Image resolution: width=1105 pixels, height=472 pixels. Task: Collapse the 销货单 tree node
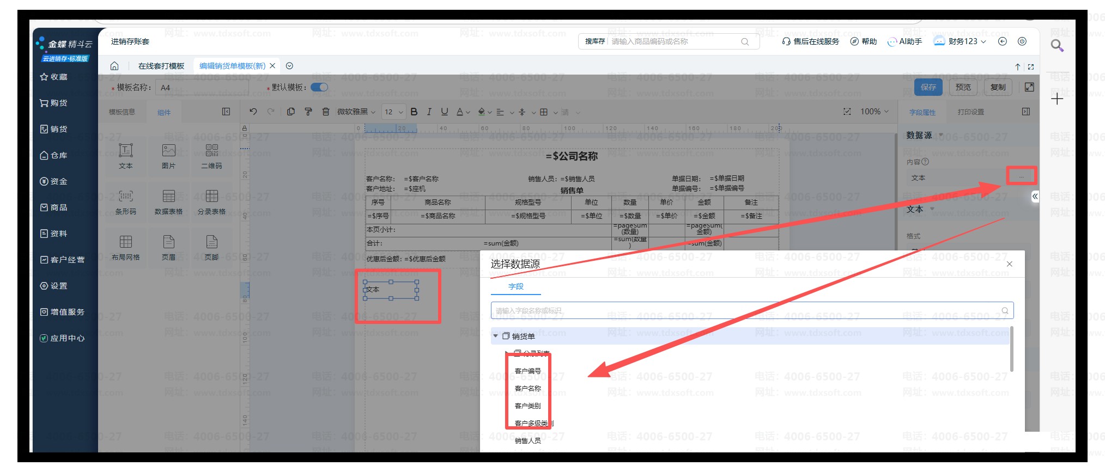[x=495, y=336]
